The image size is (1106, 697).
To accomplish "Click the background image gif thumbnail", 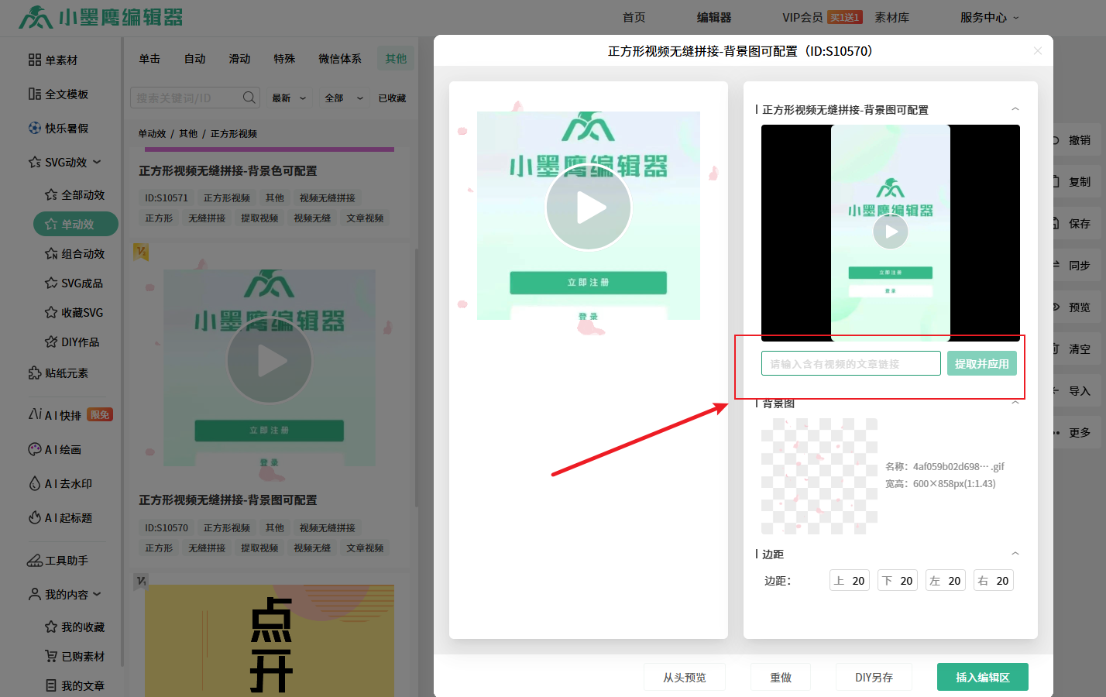I will click(819, 476).
